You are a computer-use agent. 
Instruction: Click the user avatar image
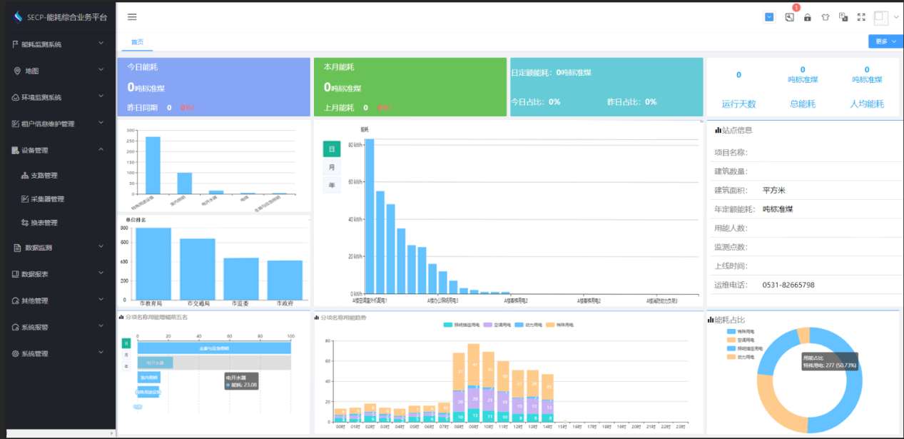tap(881, 17)
